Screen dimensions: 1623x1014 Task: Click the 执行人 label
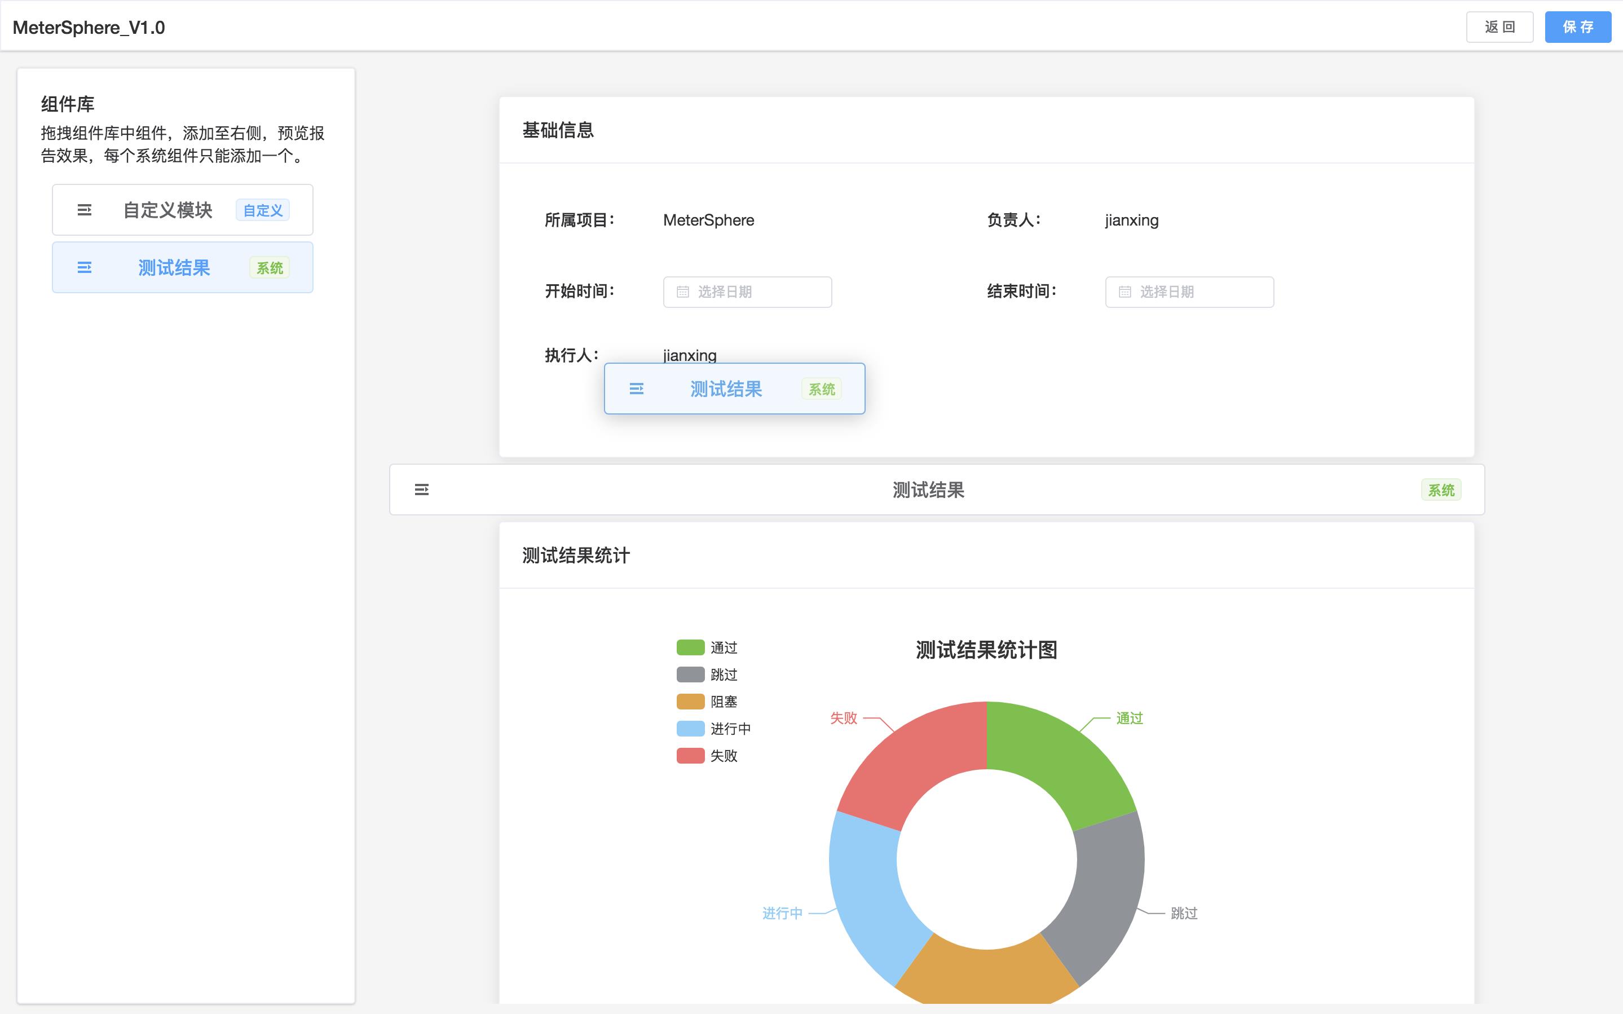571,355
